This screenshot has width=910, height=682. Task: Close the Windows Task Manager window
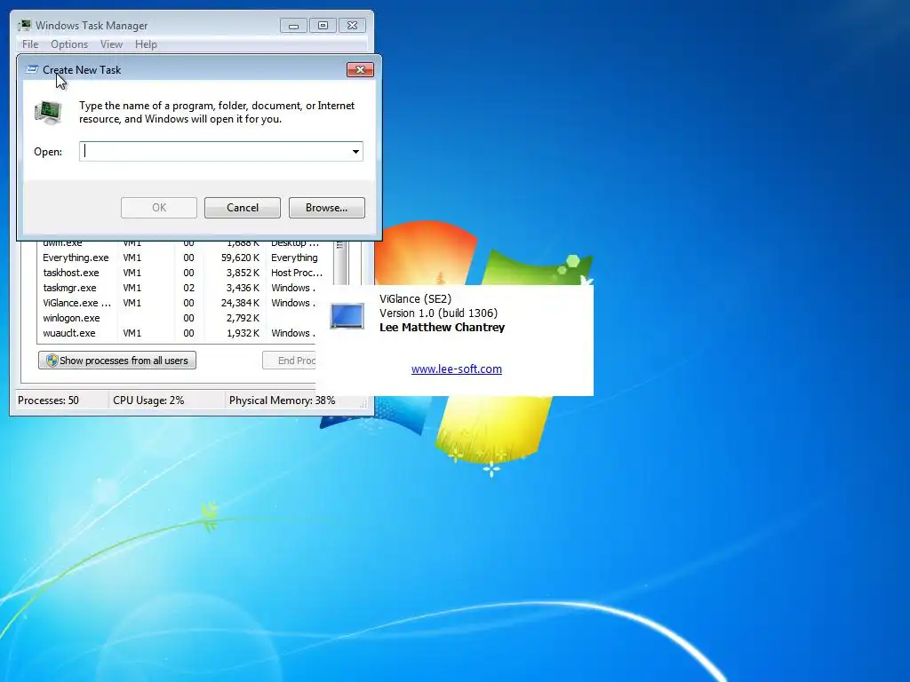(352, 26)
